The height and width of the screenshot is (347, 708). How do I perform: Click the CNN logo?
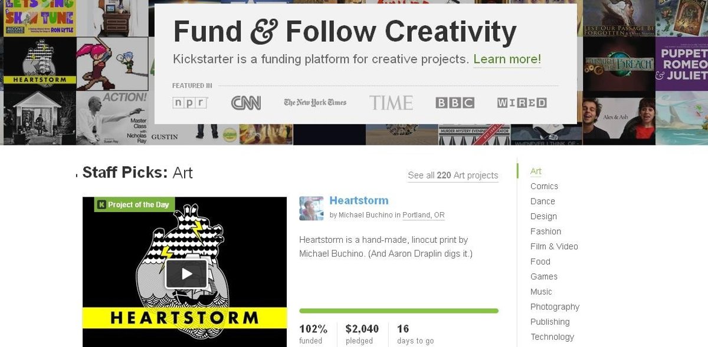[x=245, y=103]
